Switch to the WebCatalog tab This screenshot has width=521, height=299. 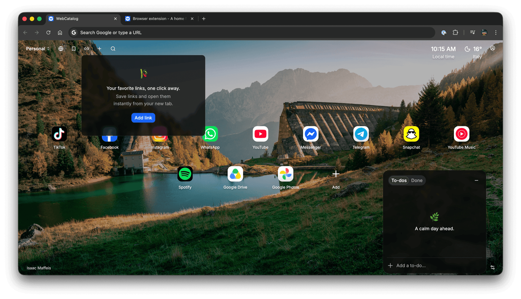[x=83, y=19]
